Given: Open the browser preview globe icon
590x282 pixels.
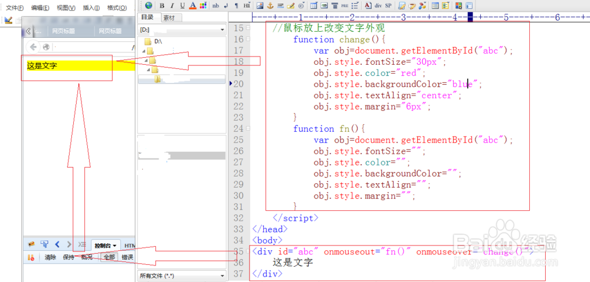Looking at the screenshot, I should (149, 5).
